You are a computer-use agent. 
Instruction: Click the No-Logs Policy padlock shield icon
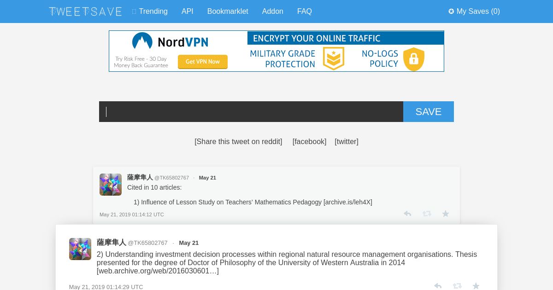coord(414,59)
